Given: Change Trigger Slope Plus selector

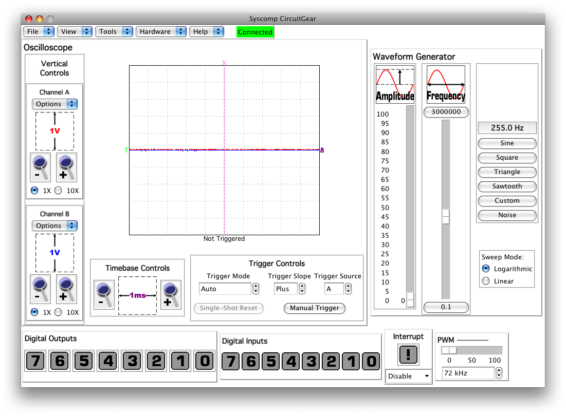Looking at the screenshot, I should (290, 289).
